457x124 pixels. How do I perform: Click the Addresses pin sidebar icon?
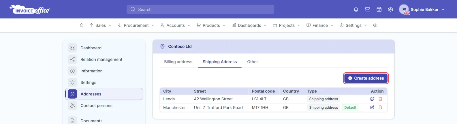click(72, 94)
